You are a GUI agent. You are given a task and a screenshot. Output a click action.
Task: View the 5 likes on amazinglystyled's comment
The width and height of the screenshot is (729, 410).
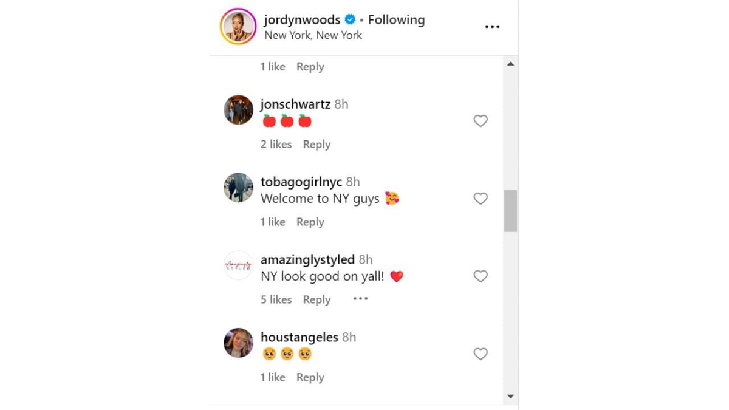(276, 299)
